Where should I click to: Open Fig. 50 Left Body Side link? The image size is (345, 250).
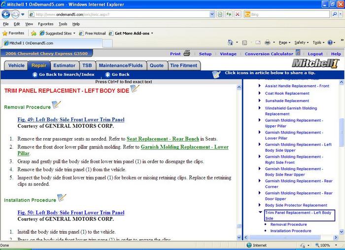click(71, 213)
